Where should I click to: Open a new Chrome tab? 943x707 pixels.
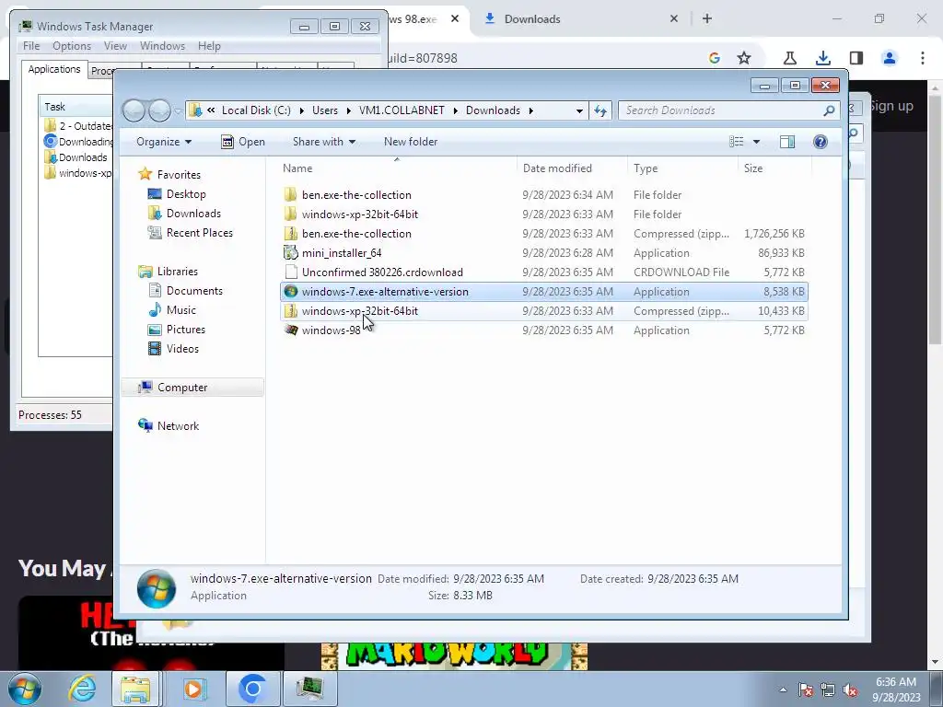point(707,18)
